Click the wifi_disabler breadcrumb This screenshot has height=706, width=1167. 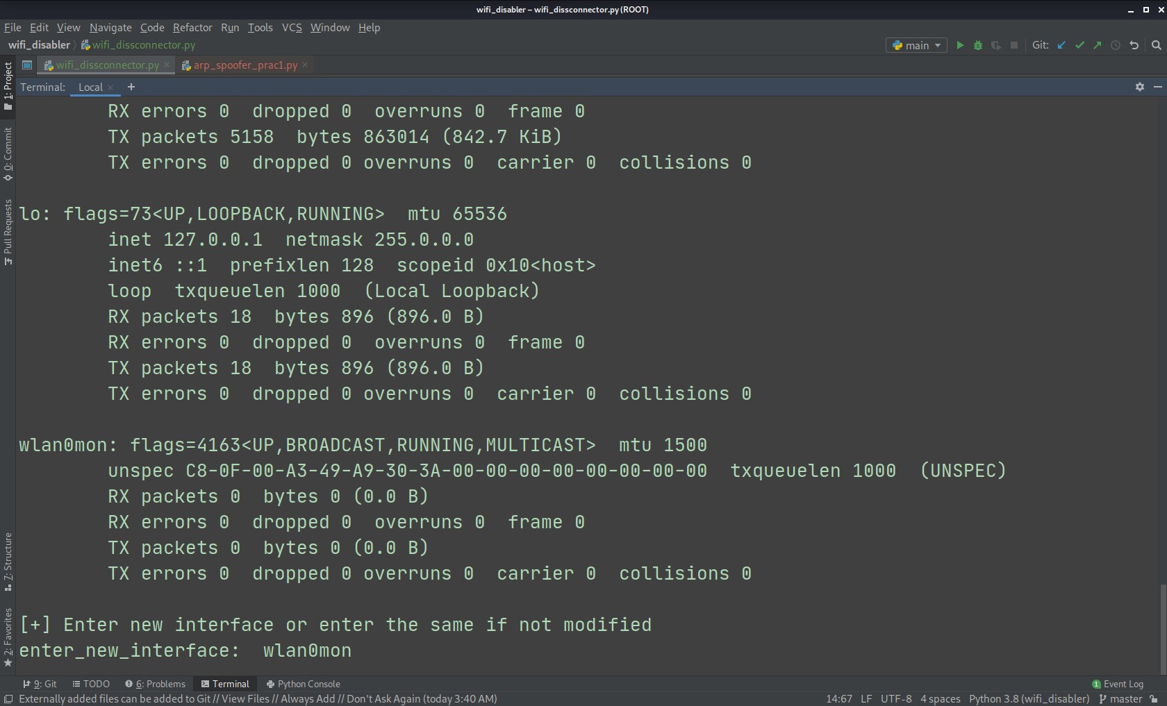pyautogui.click(x=39, y=45)
